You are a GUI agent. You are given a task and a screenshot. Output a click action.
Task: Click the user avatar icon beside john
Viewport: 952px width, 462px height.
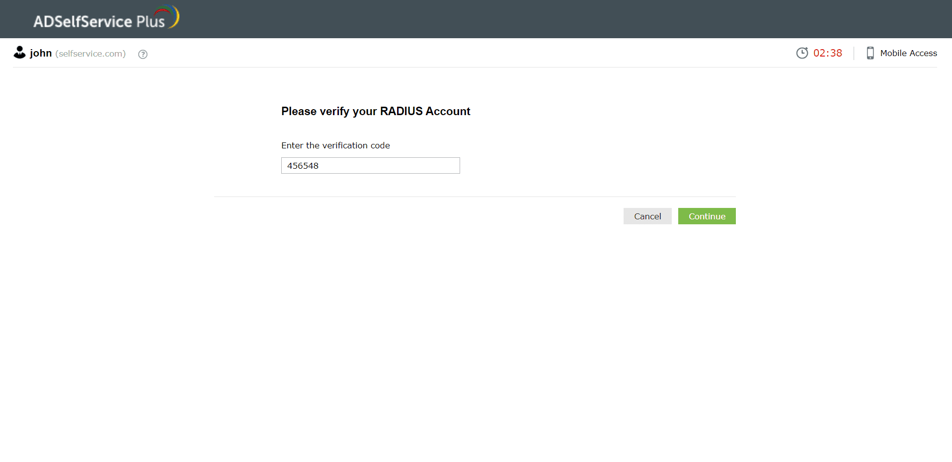pos(19,53)
